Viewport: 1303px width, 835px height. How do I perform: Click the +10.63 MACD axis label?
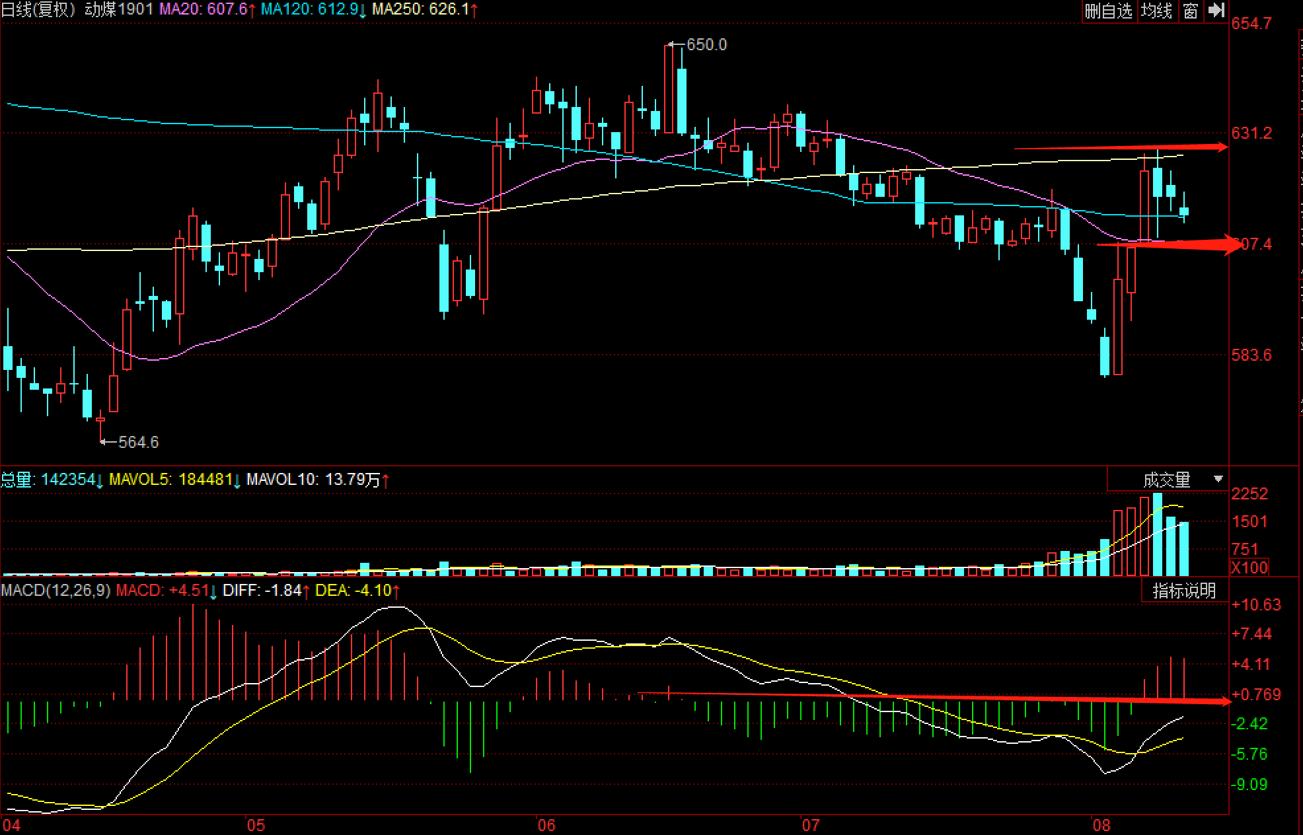pos(1256,604)
